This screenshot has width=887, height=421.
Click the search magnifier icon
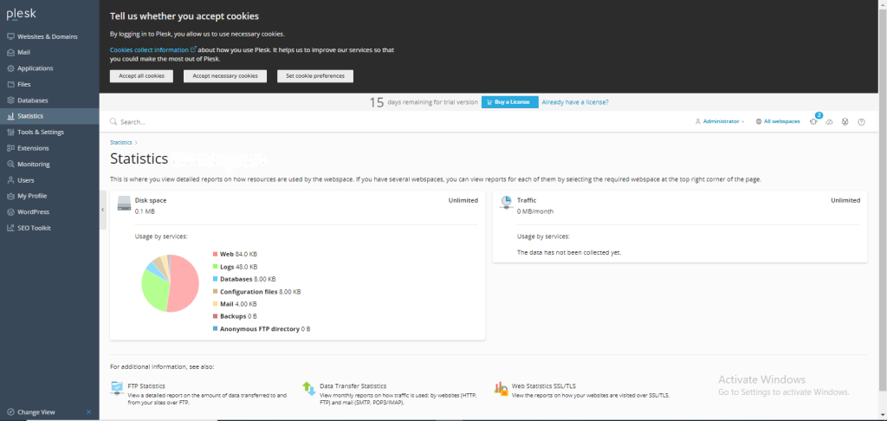[x=113, y=121]
